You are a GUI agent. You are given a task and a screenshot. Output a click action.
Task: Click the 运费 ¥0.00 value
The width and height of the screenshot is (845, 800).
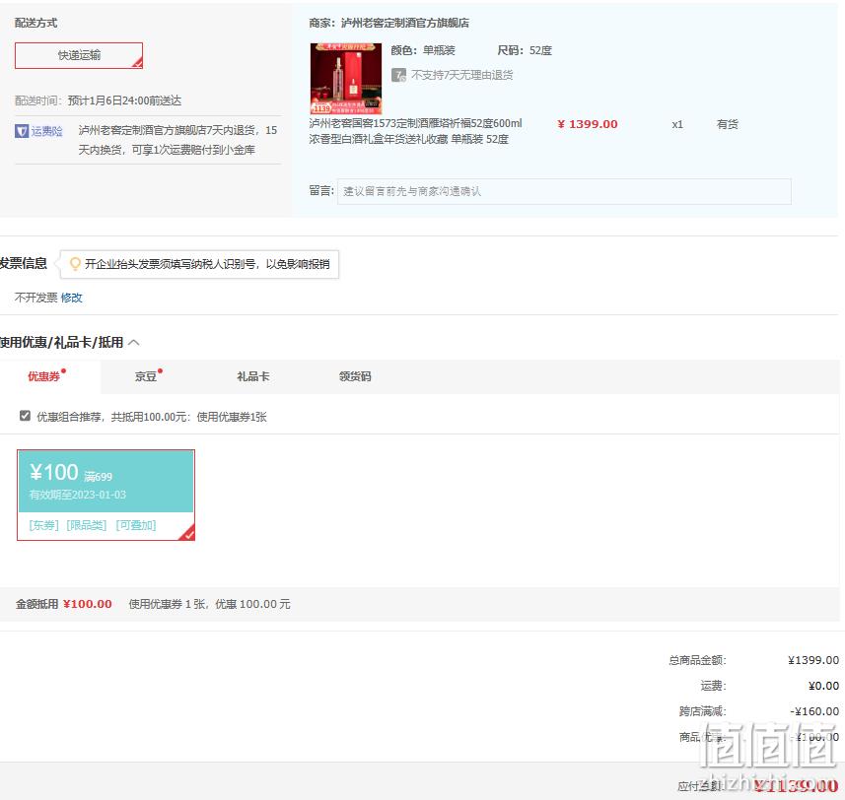(x=823, y=686)
